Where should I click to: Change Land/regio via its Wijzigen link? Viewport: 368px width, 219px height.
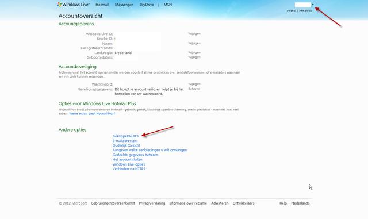click(x=194, y=52)
